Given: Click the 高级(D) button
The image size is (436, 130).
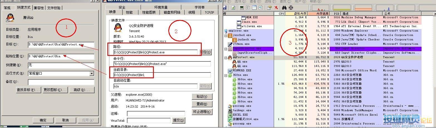Looking at the screenshot, I should (82, 90).
